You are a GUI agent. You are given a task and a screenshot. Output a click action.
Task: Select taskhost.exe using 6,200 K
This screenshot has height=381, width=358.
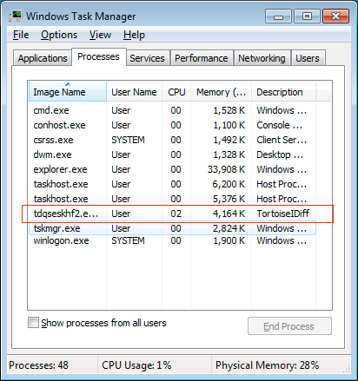(x=172, y=184)
